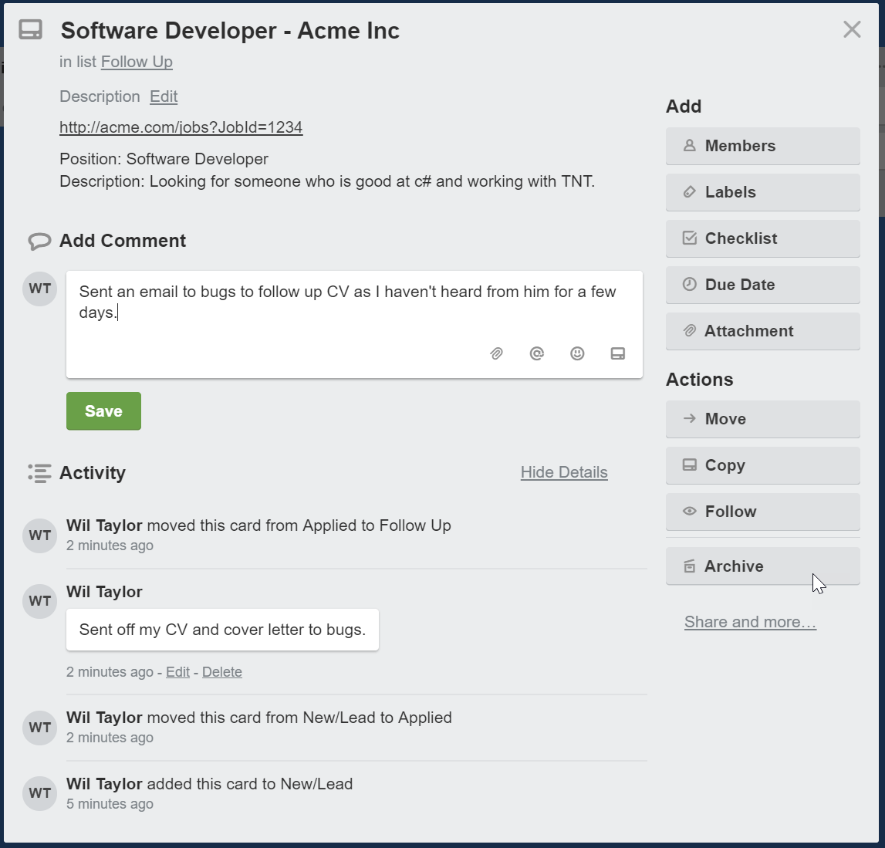This screenshot has width=885, height=848.
Task: Click the Add Comment speech bubble icon
Action: tap(39, 242)
